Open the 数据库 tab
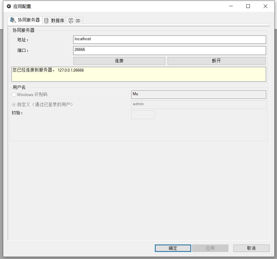277x259 pixels. pos(55,20)
